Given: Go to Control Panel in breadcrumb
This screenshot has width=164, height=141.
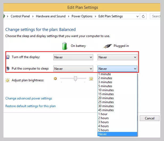Looking at the screenshot, I should tap(20, 16).
